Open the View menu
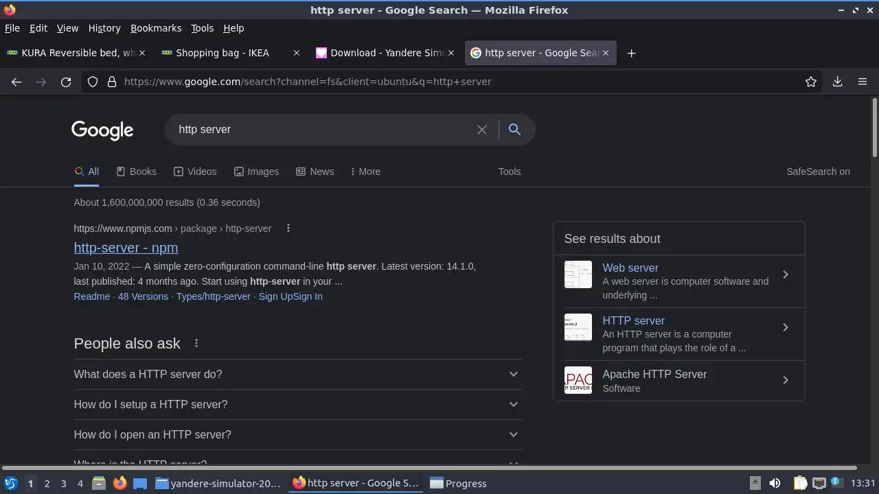This screenshot has width=879, height=494. pyautogui.click(x=67, y=28)
